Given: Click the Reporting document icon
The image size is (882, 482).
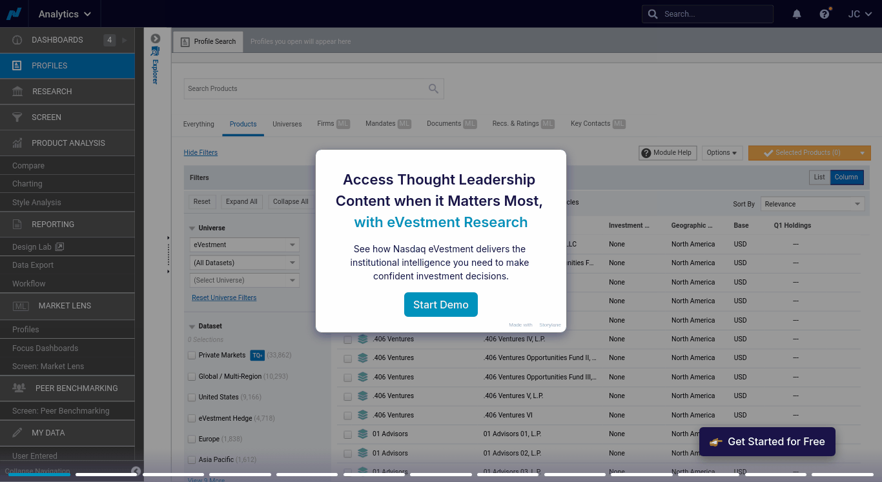Looking at the screenshot, I should point(17,225).
